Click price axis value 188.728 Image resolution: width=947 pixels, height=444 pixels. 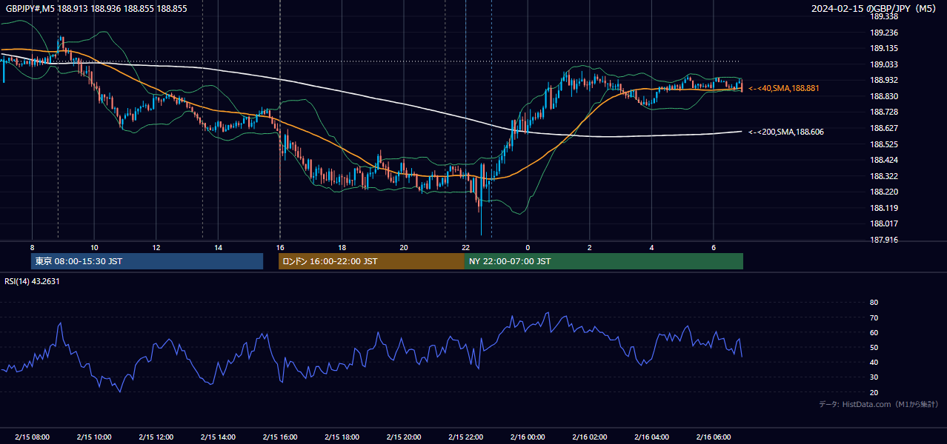884,112
